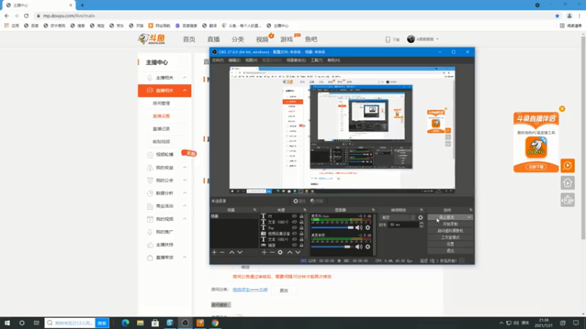
Task: Click 启动虚拟摄像机 virtual camera button
Action: coord(450,230)
